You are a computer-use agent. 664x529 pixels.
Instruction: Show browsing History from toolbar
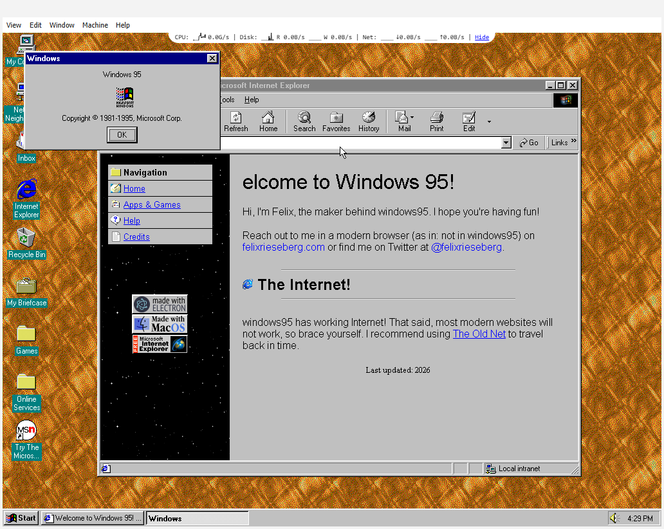pyautogui.click(x=369, y=121)
